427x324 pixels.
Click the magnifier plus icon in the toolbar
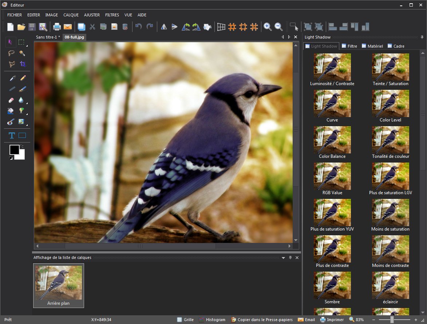click(268, 27)
